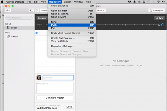Click the alopex repository book icon
Screen dimensions: 167x111
[8, 28]
